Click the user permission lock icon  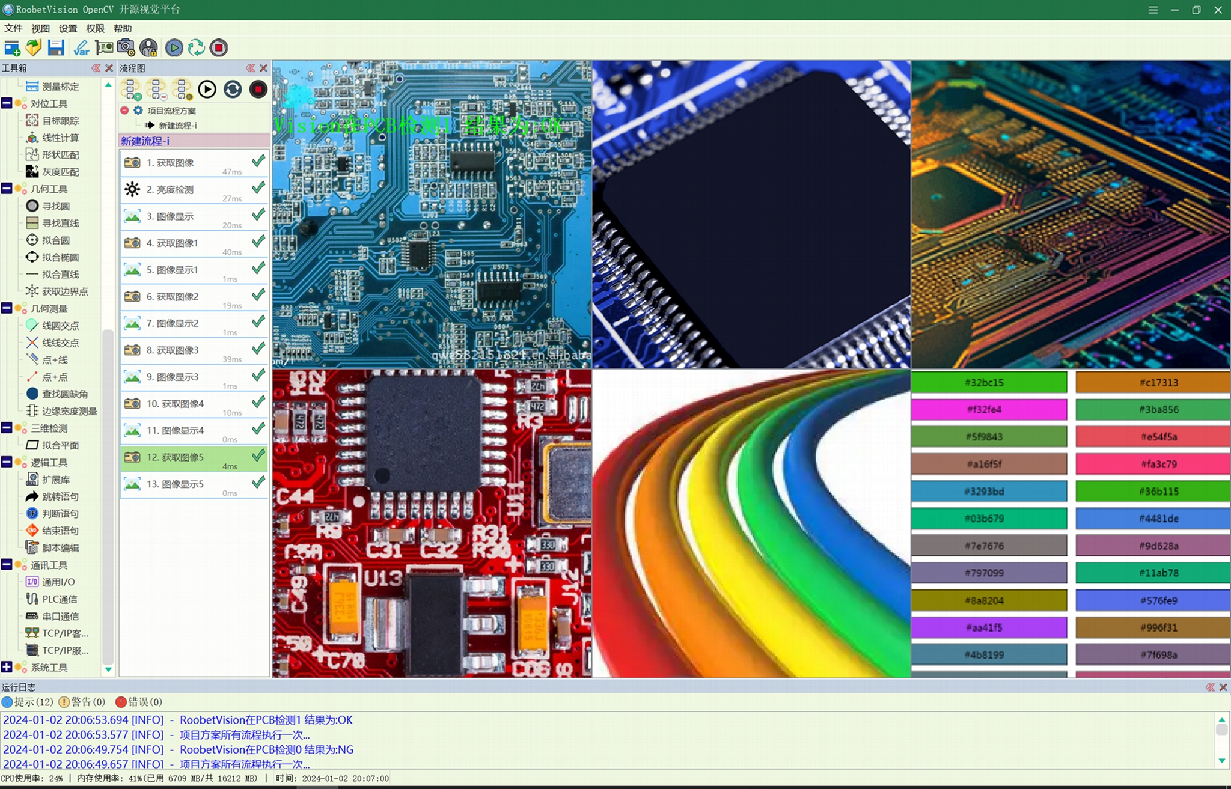pos(148,47)
